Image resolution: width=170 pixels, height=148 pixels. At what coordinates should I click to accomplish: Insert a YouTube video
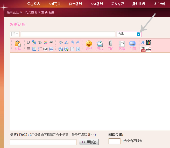click(x=143, y=49)
